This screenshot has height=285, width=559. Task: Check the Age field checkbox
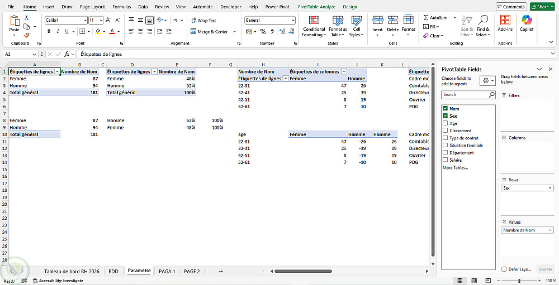445,123
